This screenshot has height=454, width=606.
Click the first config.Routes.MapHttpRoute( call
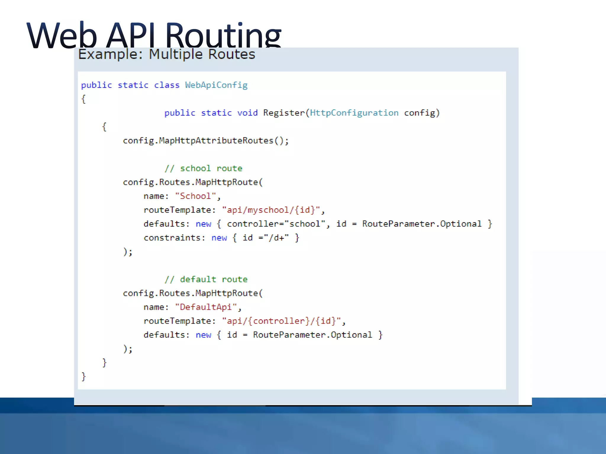coord(193,182)
